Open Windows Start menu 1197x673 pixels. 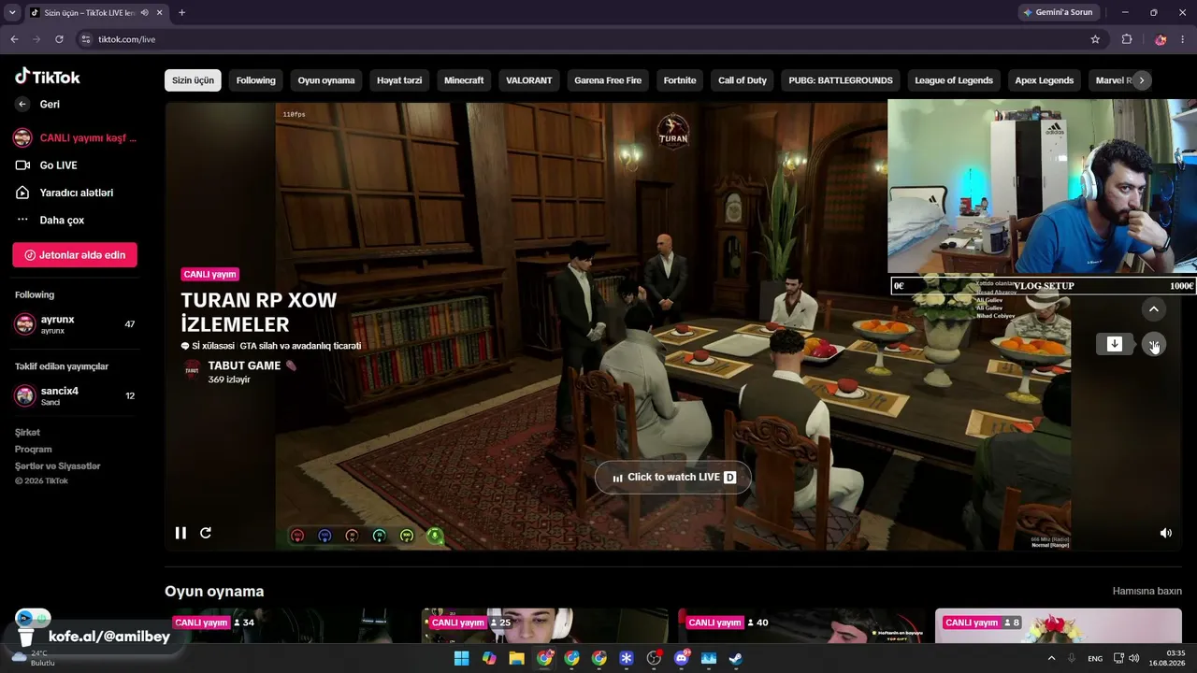pos(461,658)
